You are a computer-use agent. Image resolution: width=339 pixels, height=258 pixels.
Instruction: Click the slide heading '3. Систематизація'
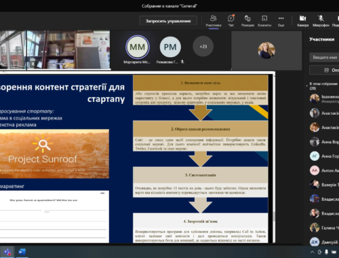(201, 175)
